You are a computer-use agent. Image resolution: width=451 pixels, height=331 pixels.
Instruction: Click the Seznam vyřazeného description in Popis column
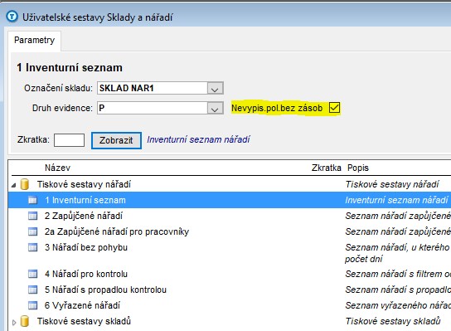tap(398, 305)
